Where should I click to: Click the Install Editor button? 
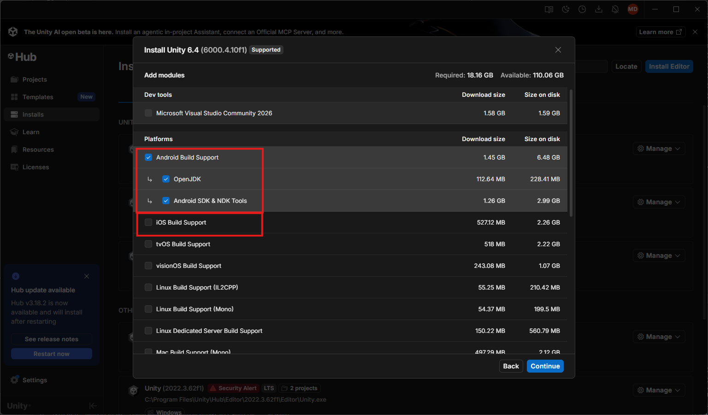point(669,66)
